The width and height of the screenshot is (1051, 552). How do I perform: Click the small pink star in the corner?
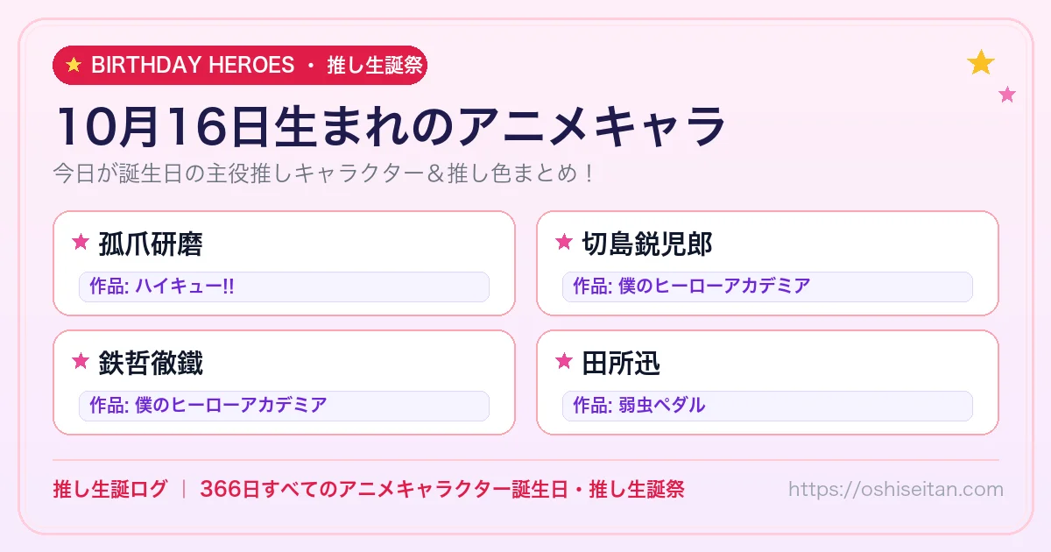tap(1007, 94)
